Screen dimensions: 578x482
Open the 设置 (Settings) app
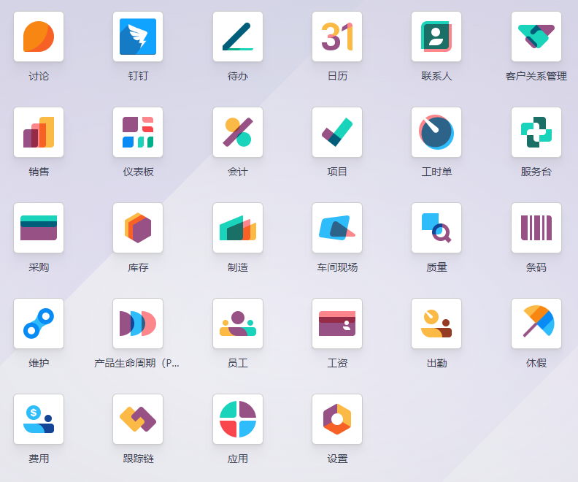pyautogui.click(x=337, y=419)
